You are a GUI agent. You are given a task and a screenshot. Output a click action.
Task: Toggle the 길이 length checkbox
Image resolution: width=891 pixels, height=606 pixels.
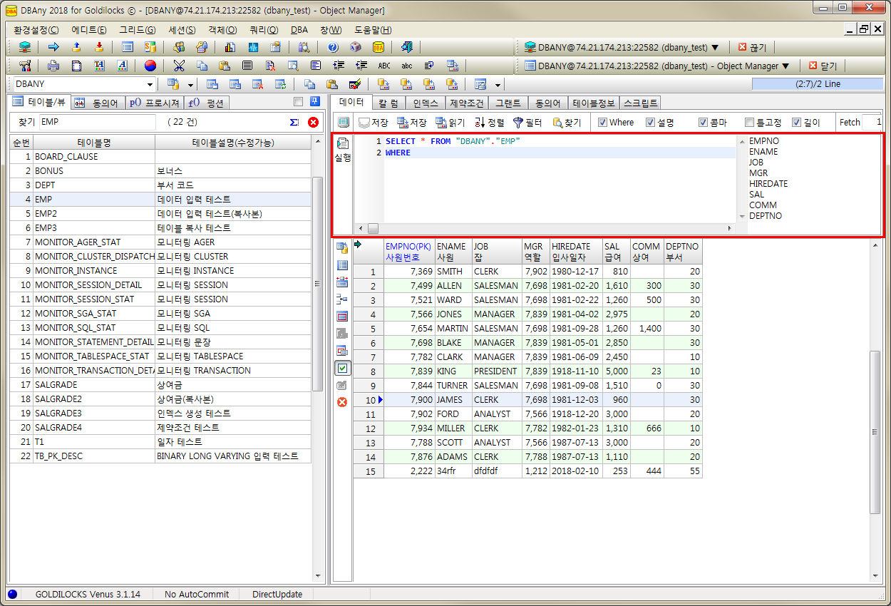(797, 122)
